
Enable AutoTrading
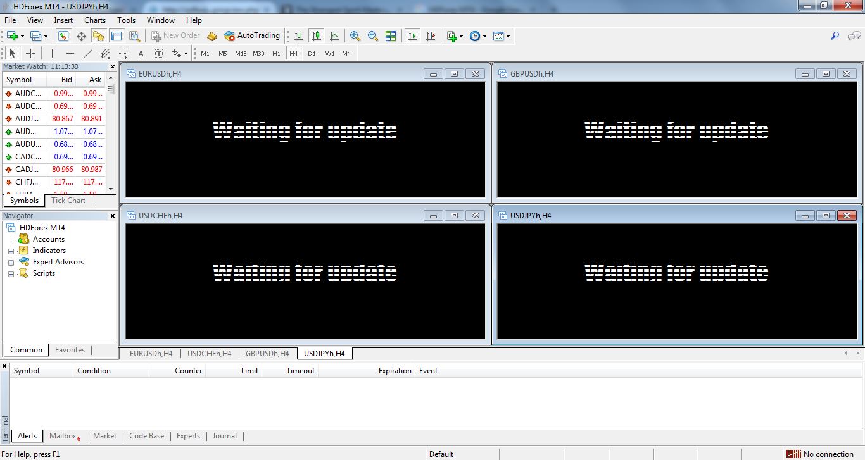click(252, 36)
